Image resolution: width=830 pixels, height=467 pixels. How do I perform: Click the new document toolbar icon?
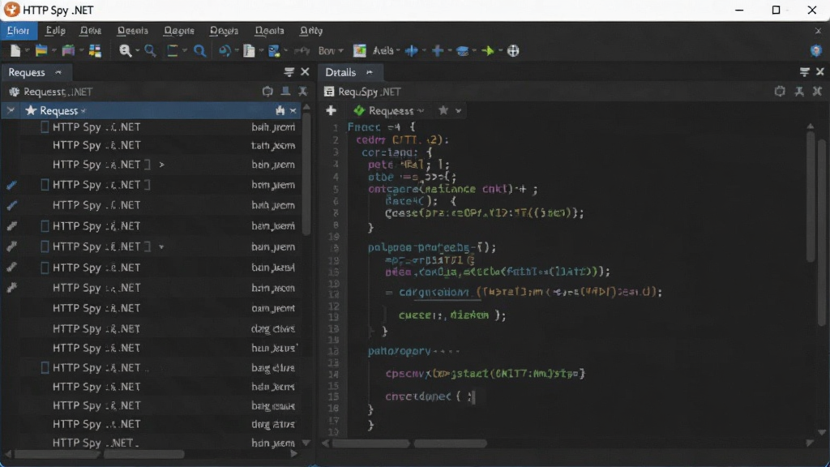click(x=15, y=51)
